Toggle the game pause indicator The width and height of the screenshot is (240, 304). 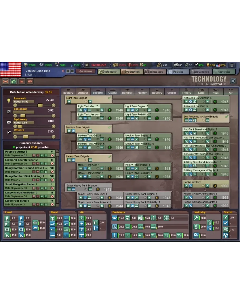point(63,71)
